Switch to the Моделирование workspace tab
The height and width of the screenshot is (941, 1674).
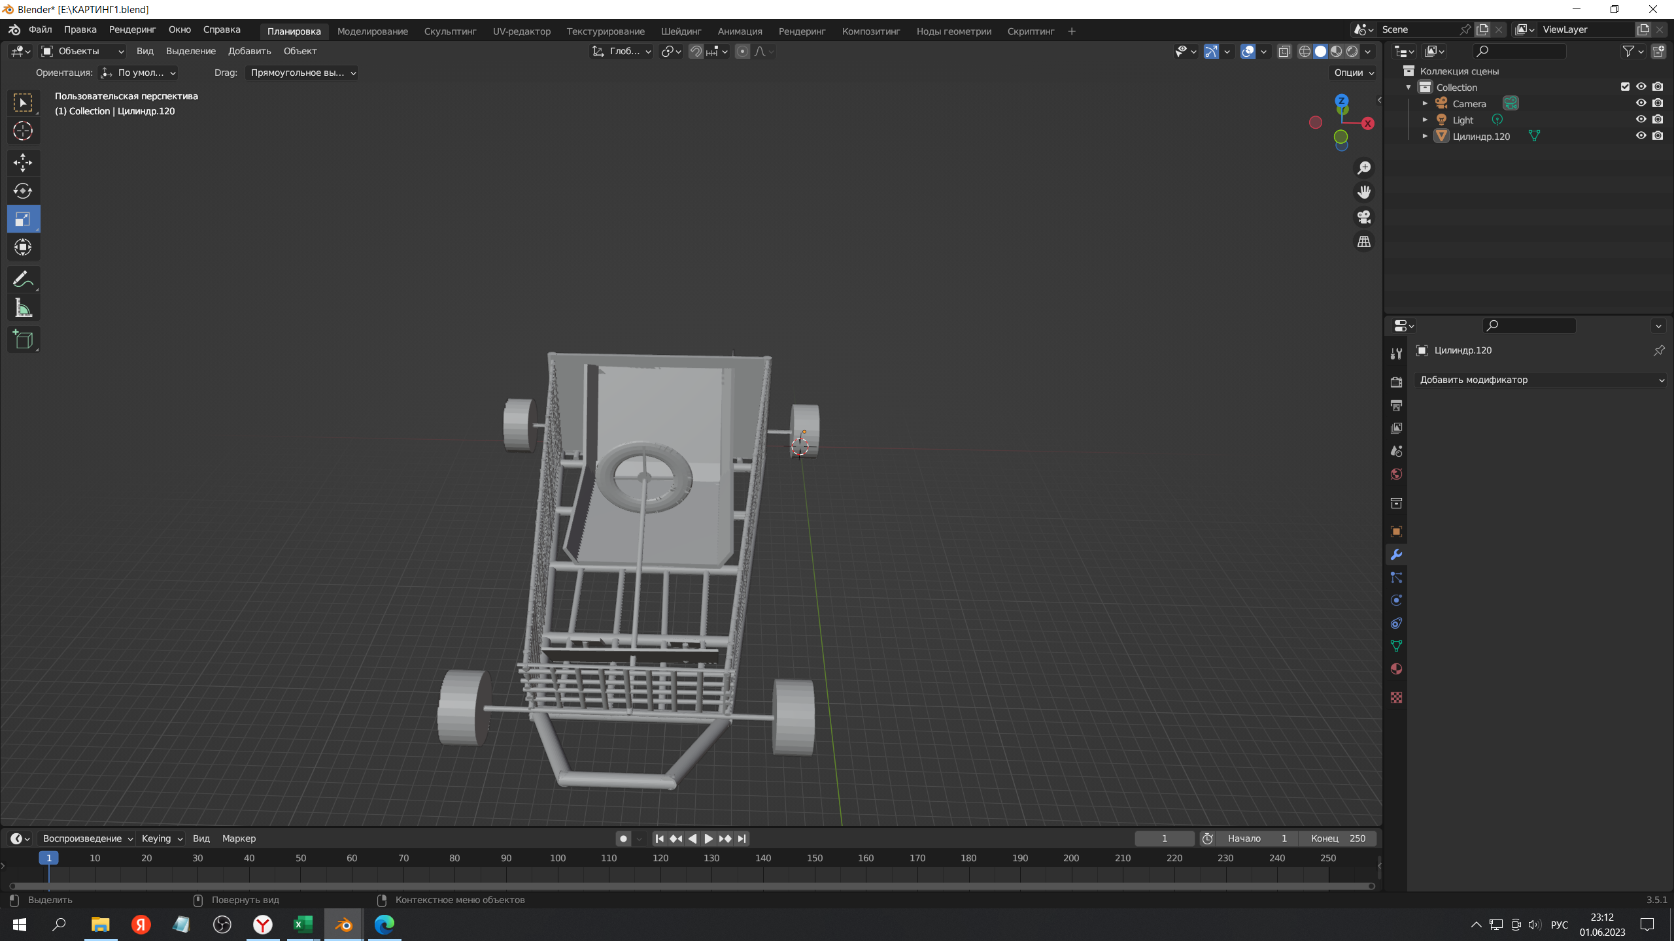(x=372, y=31)
